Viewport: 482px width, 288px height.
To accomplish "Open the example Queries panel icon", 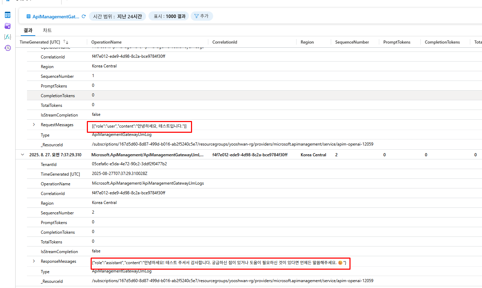I will 8,26.
